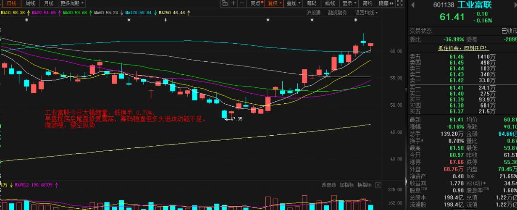
Task: Click the MA10:58.38 indicator label
Action: point(12,13)
